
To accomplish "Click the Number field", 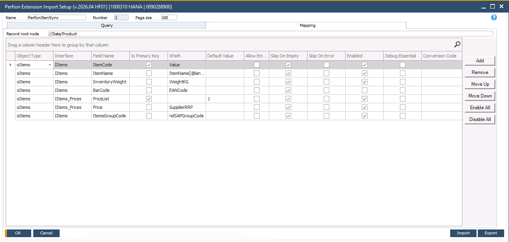I will [121, 17].
